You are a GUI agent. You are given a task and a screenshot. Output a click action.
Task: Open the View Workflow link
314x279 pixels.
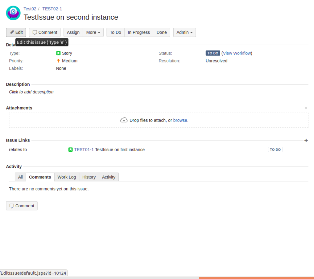tap(237, 53)
